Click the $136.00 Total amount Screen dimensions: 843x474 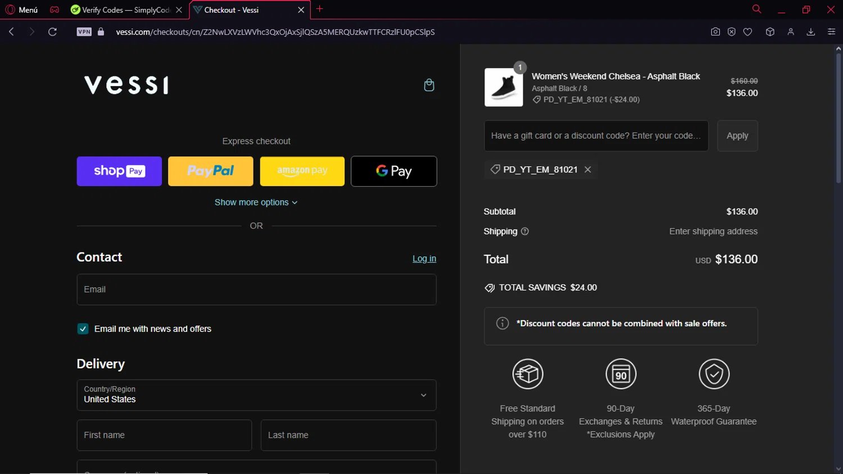click(x=736, y=259)
